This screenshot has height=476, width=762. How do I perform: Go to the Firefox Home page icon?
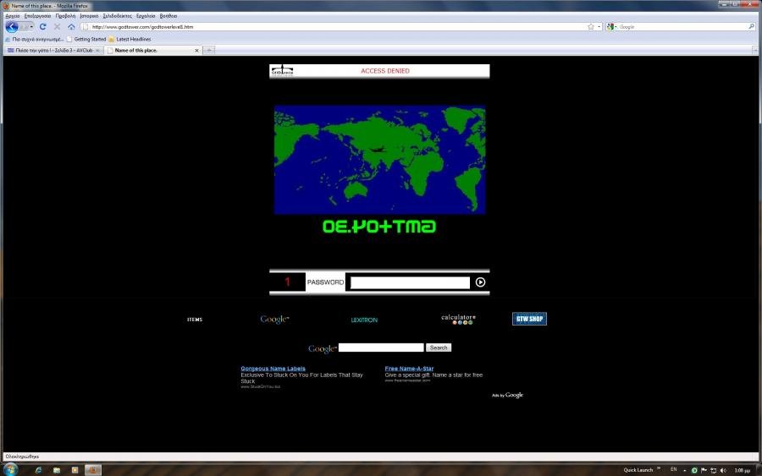click(71, 27)
